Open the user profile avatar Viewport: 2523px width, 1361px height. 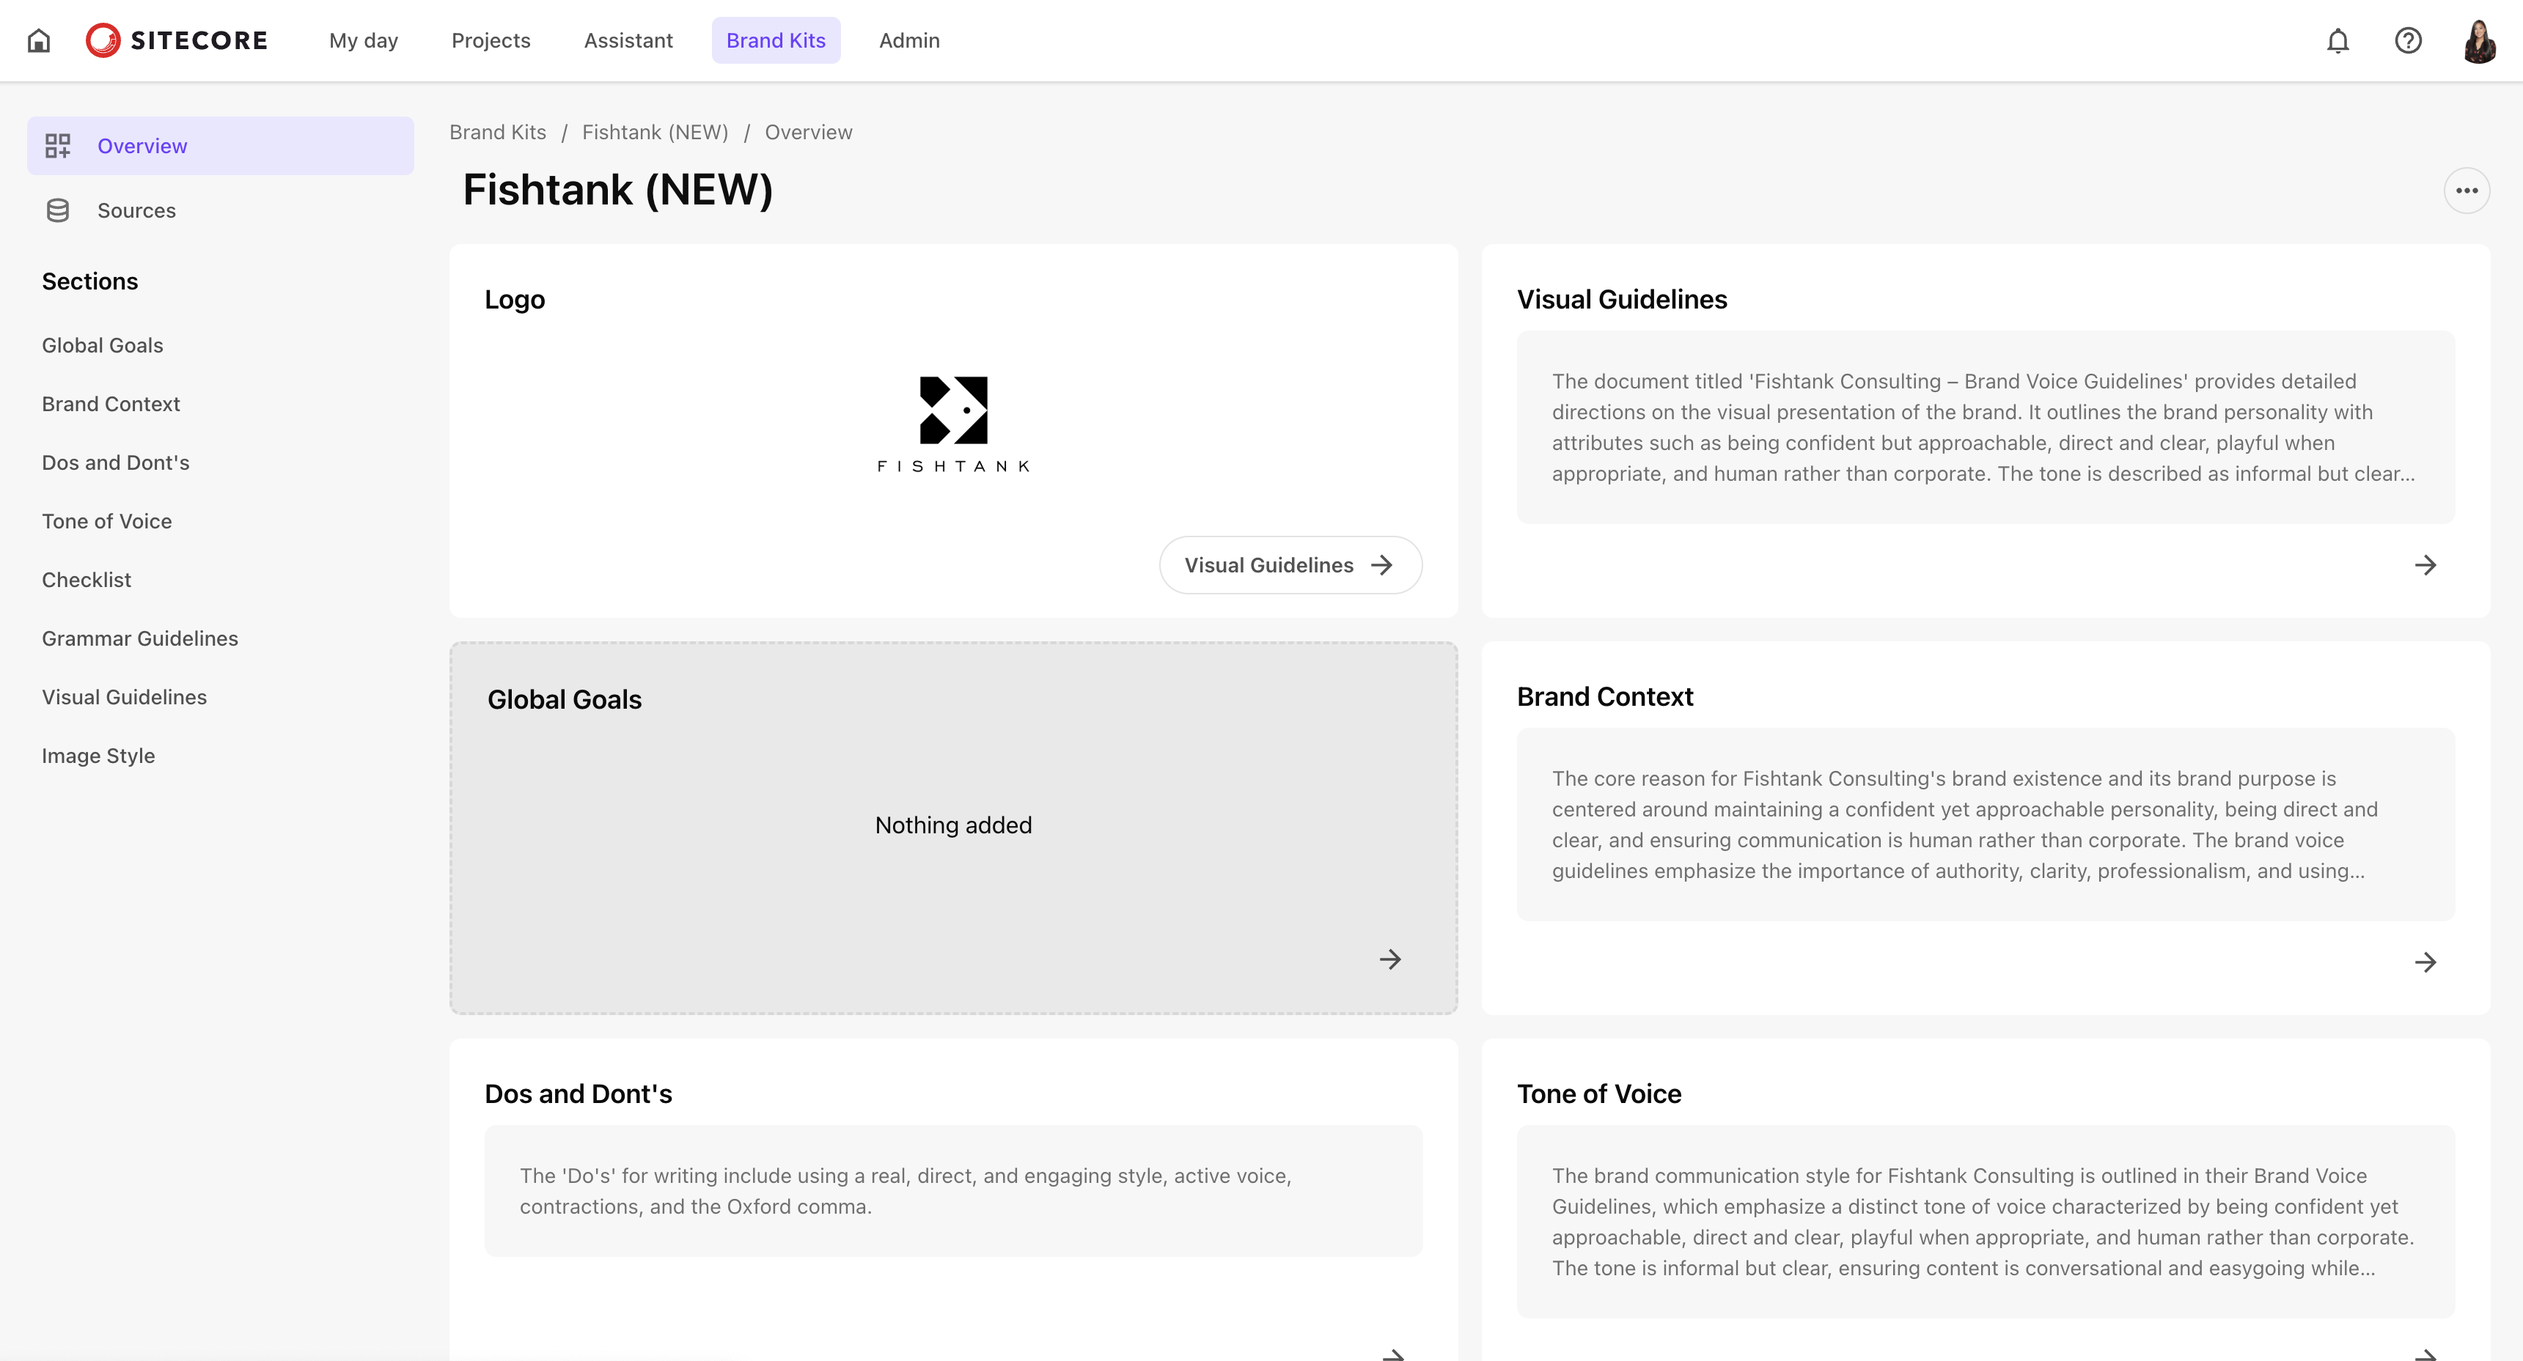pyautogui.click(x=2479, y=40)
